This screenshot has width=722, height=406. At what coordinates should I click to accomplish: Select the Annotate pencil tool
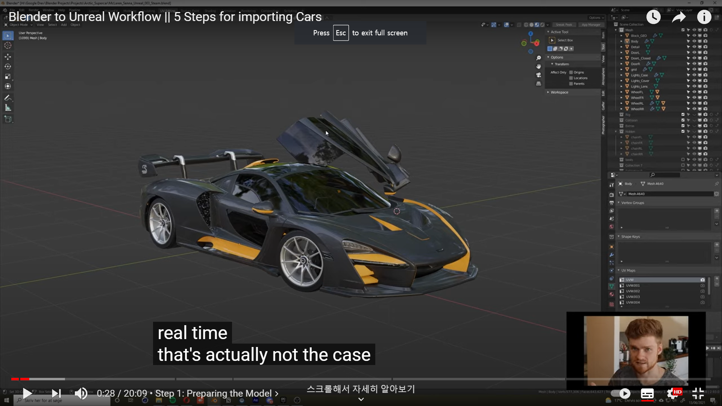(8, 98)
